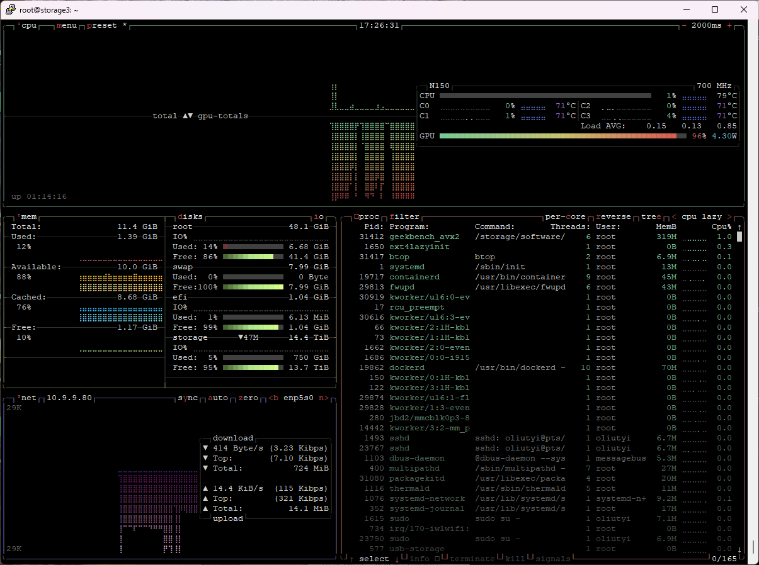Toggle tree view for processes
Screen dimensions: 759x565
point(651,217)
